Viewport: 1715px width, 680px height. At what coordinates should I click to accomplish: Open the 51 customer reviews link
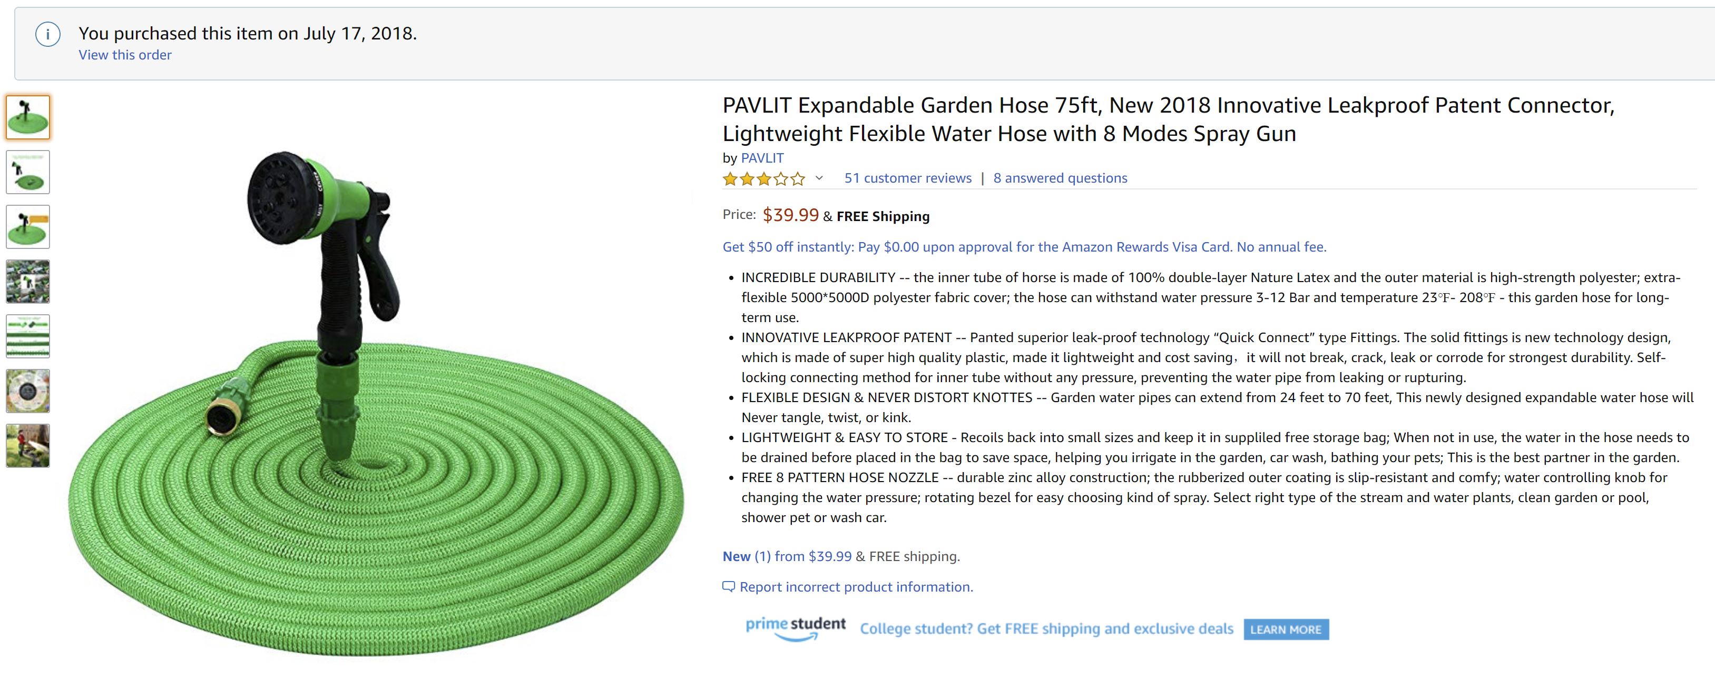pos(907,178)
